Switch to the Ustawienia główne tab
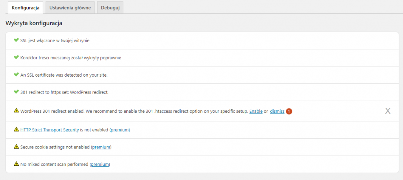 [x=70, y=7]
